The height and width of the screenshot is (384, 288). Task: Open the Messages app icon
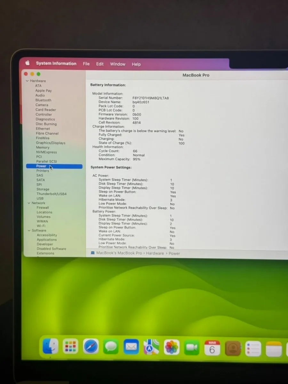[x=111, y=347]
